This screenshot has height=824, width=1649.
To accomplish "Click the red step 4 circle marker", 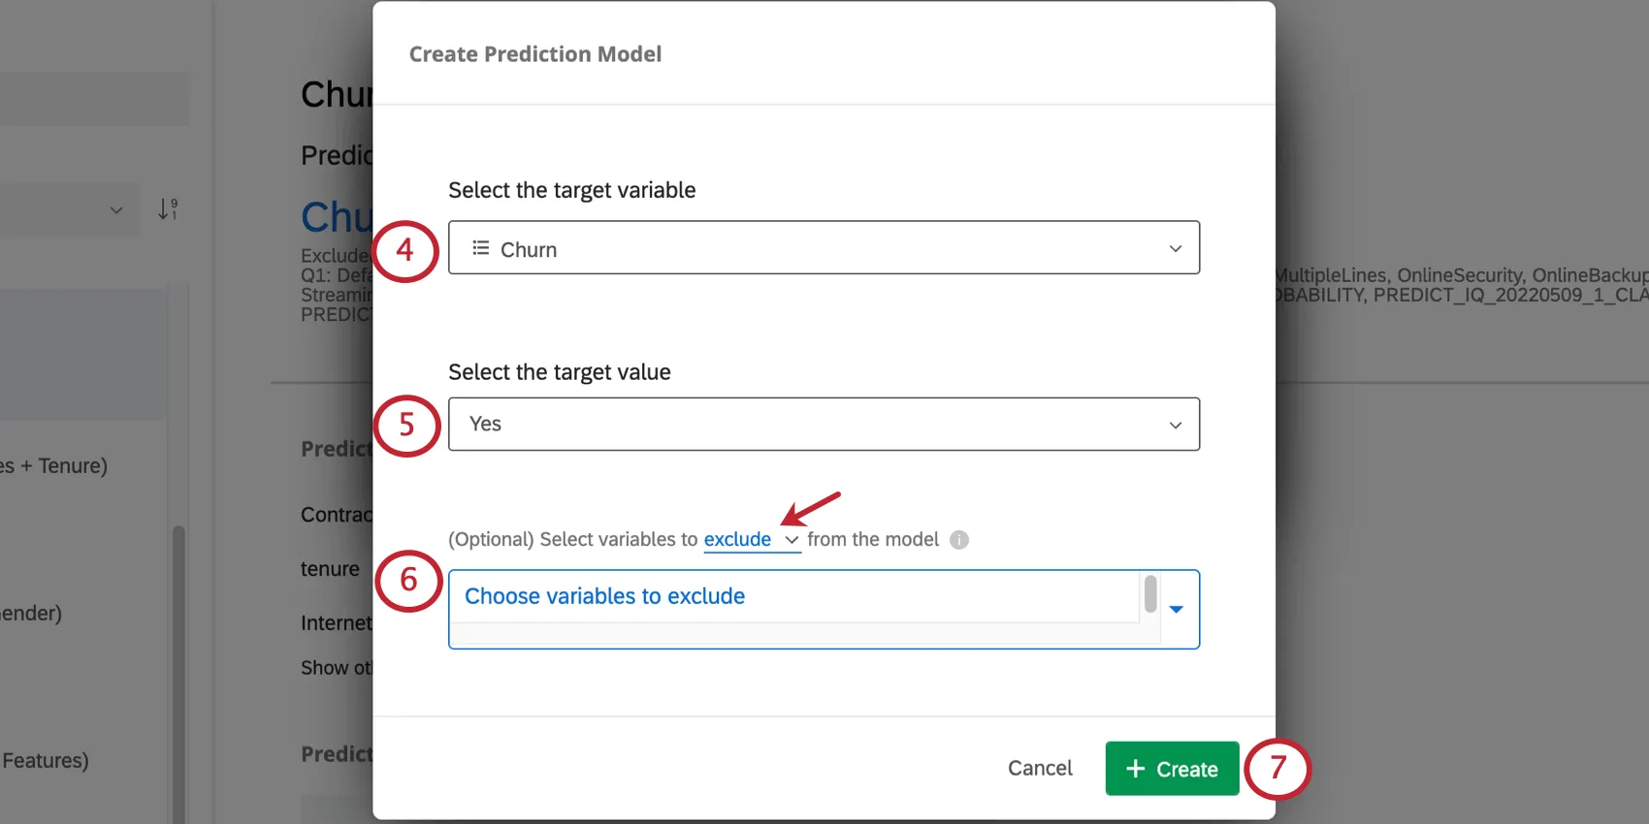I will pyautogui.click(x=405, y=250).
